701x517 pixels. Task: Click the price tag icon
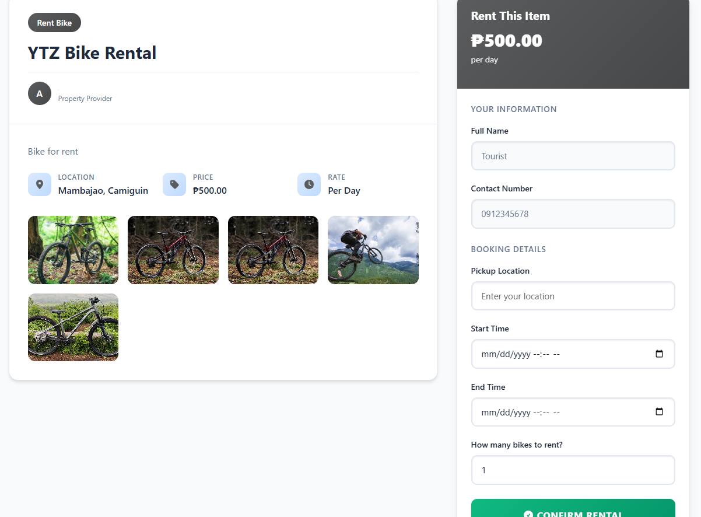[x=174, y=184]
